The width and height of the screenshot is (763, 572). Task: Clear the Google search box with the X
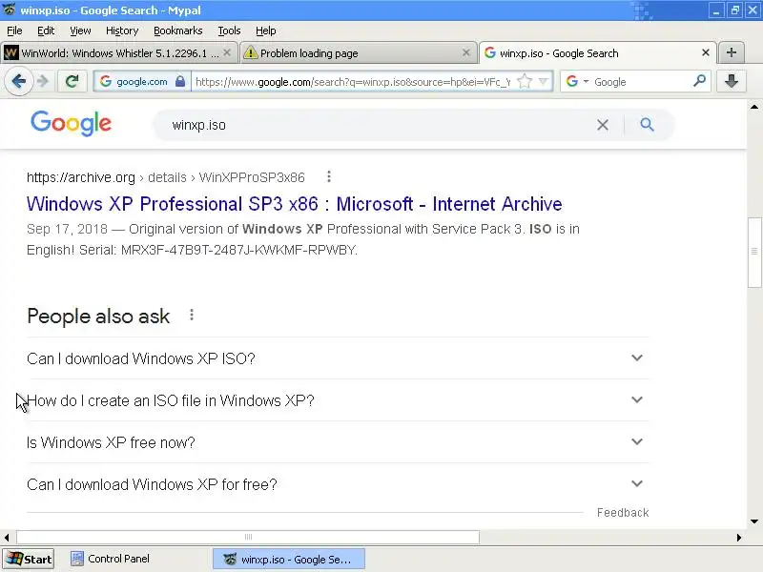point(603,125)
